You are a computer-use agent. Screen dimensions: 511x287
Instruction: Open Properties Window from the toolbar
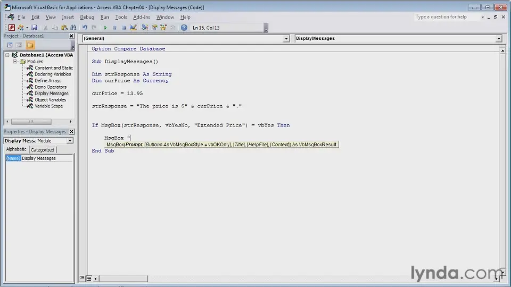(154, 28)
